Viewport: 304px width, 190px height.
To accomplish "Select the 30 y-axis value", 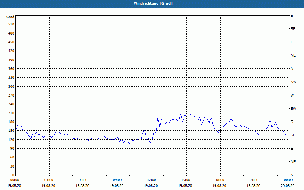I will click(x=12, y=166).
